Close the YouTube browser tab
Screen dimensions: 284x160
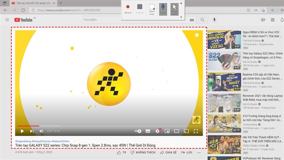tap(54, 3)
